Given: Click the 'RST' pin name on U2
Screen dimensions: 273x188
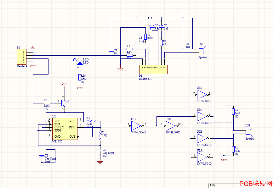Looking at the screenshot, I should pos(57,121).
